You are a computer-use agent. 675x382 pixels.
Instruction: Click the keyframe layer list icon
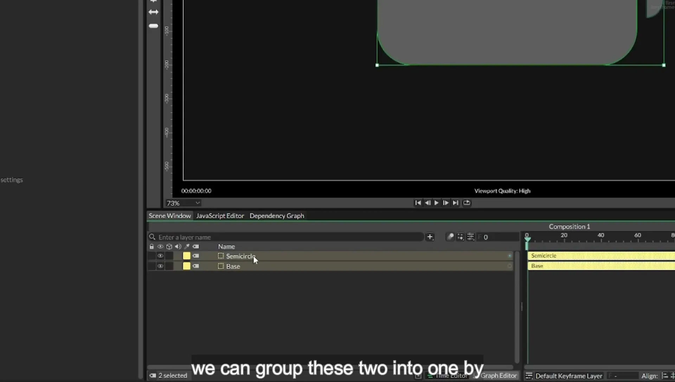click(529, 376)
